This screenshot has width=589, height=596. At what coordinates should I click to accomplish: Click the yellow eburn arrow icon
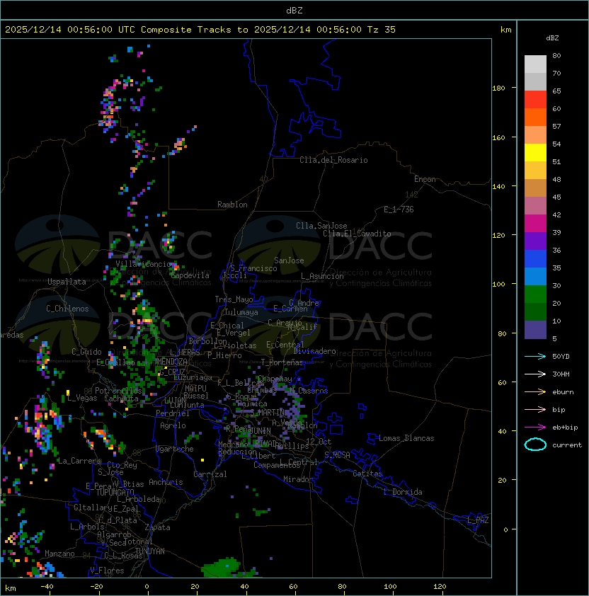(x=535, y=391)
